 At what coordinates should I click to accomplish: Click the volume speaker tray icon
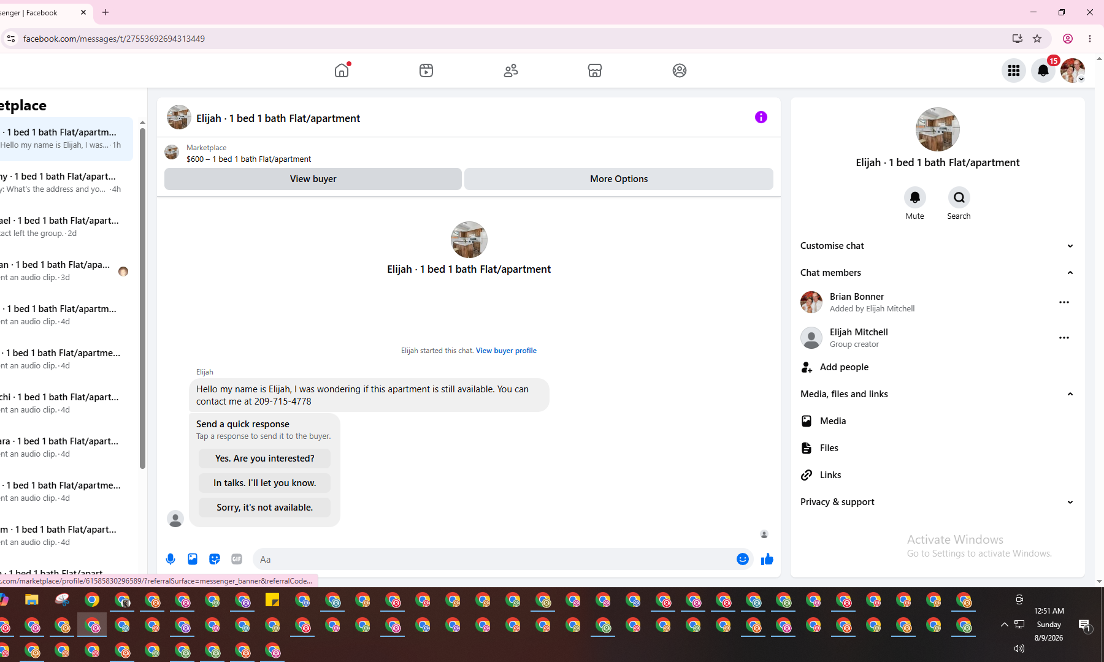tap(1019, 649)
